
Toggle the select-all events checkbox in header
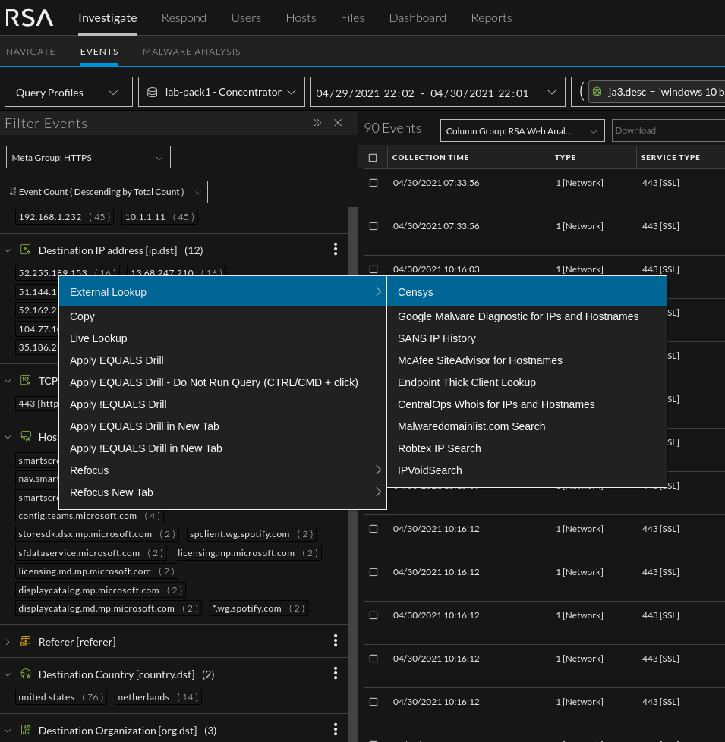[373, 158]
